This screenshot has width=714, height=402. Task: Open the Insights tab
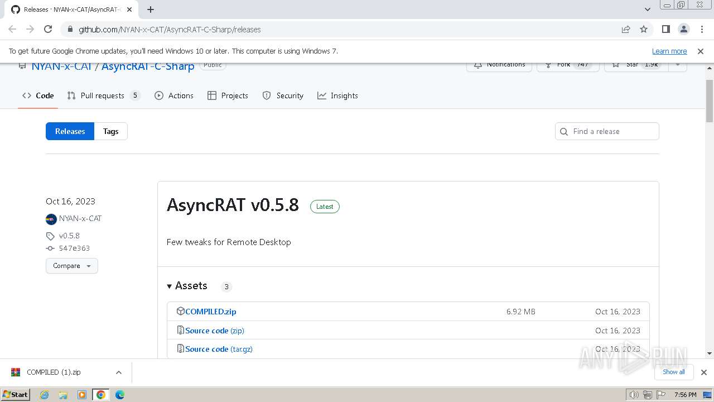[337, 95]
